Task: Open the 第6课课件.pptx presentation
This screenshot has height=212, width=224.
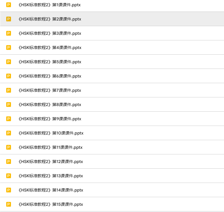Action: point(50,76)
